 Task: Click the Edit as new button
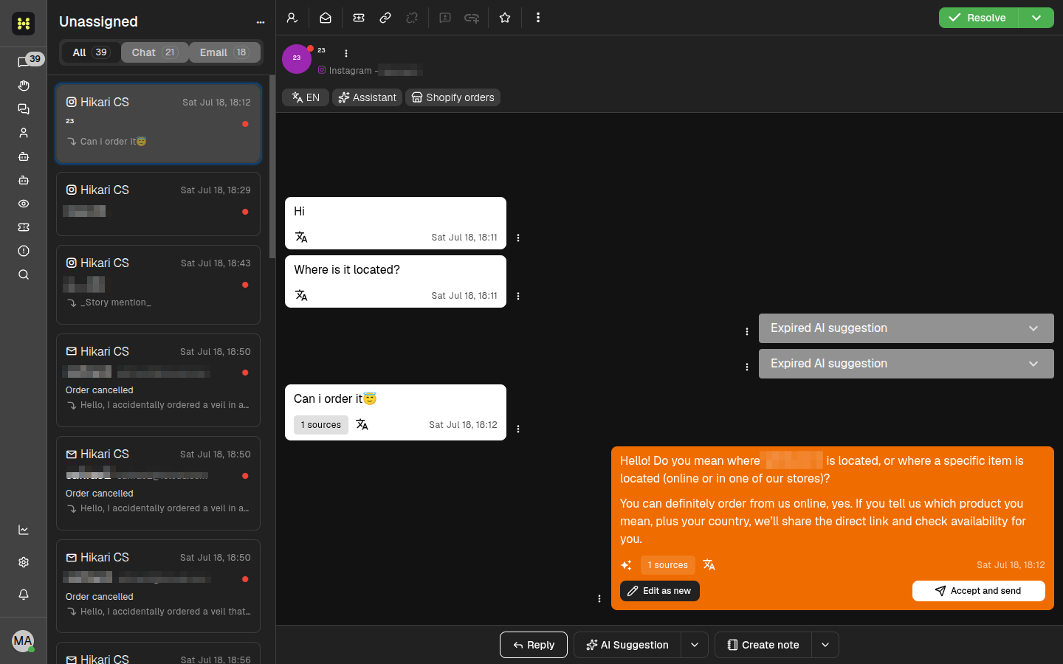[660, 591]
